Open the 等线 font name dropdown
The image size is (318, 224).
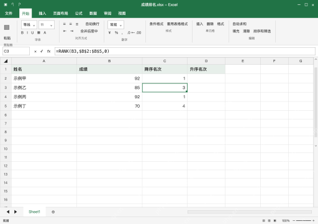[29, 25]
